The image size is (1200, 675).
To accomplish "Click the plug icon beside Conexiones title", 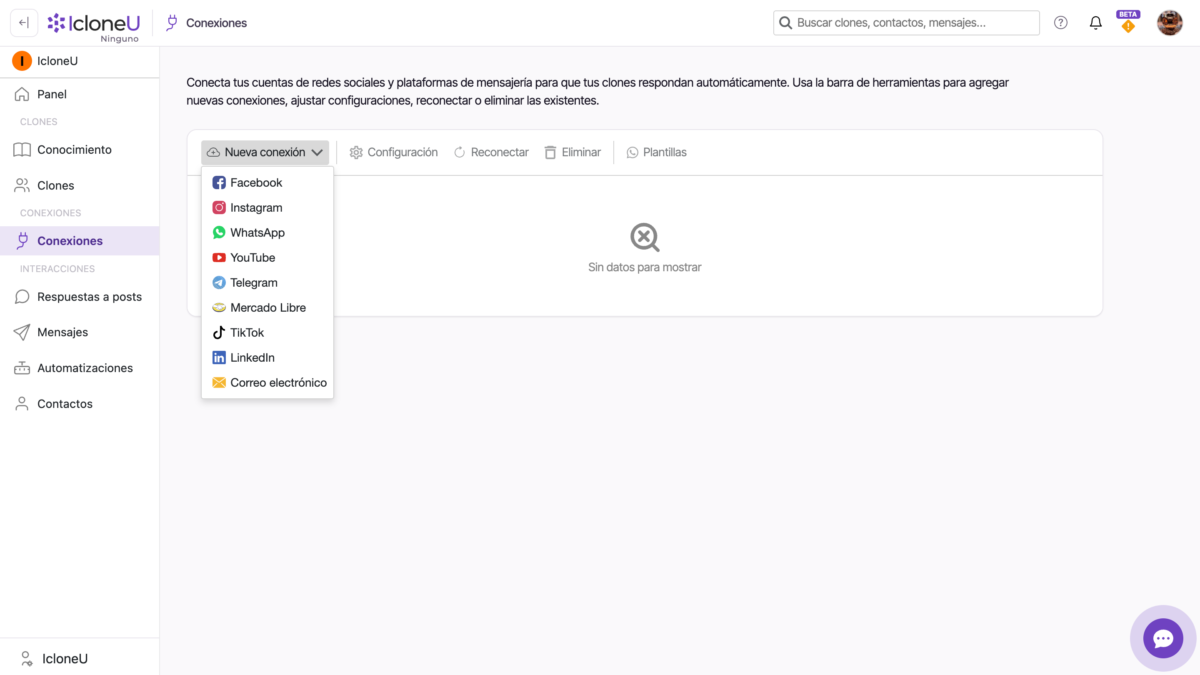I will coord(171,23).
